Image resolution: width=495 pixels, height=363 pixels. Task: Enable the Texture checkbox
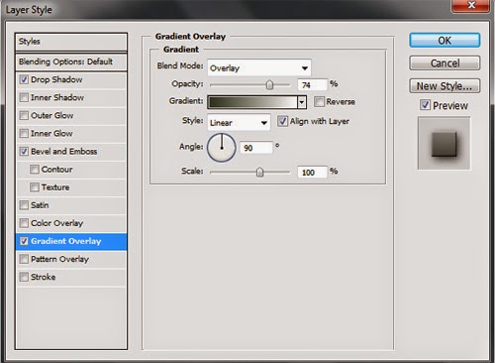tap(35, 187)
